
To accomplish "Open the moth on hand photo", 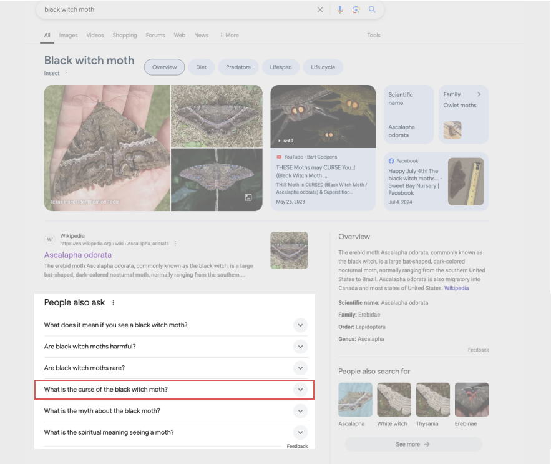I will pyautogui.click(x=107, y=148).
